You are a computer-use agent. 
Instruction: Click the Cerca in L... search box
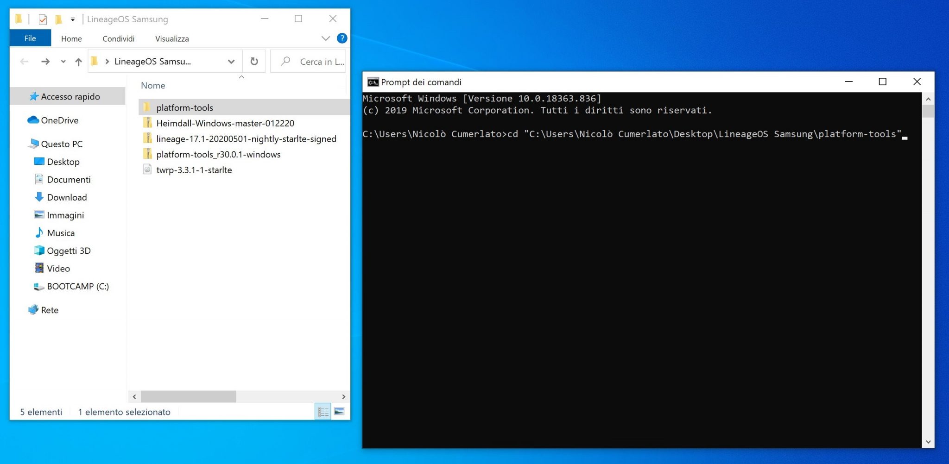(308, 61)
